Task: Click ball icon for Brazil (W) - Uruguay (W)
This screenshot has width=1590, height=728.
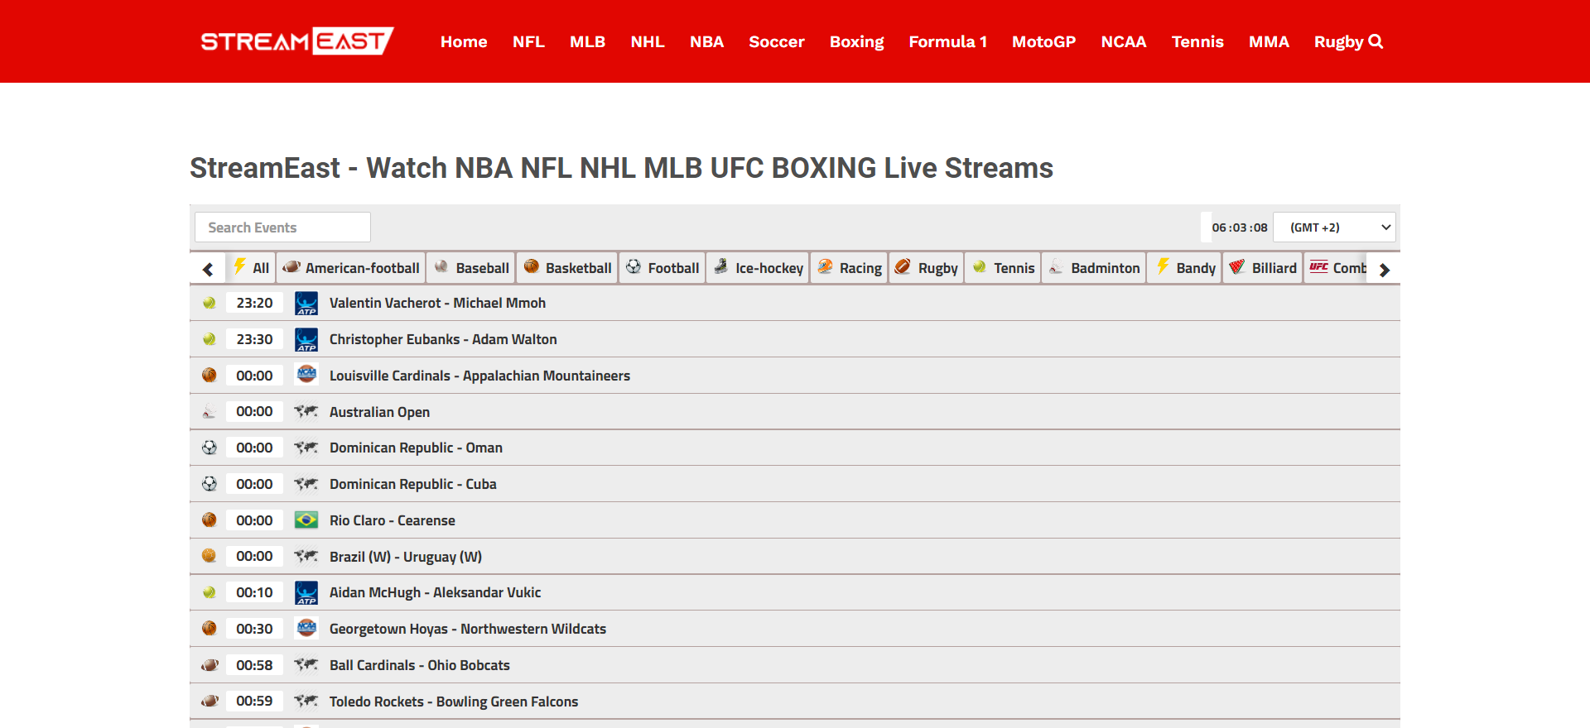Action: click(209, 556)
